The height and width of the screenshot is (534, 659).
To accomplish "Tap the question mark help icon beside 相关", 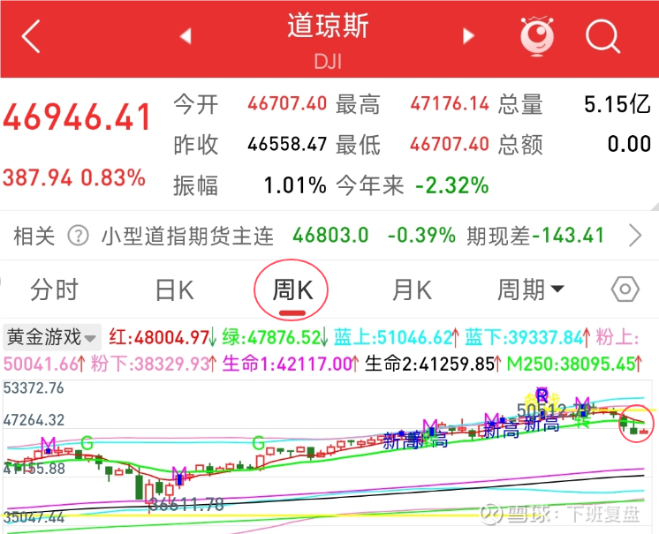I will click(x=78, y=236).
